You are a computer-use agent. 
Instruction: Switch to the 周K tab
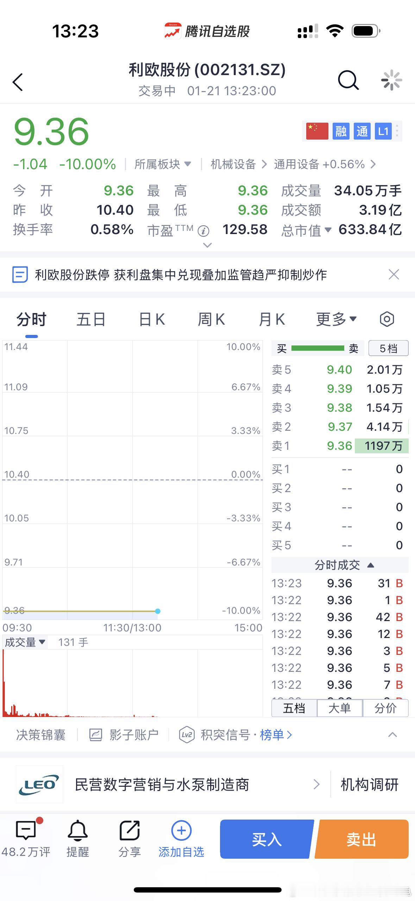pos(211,319)
